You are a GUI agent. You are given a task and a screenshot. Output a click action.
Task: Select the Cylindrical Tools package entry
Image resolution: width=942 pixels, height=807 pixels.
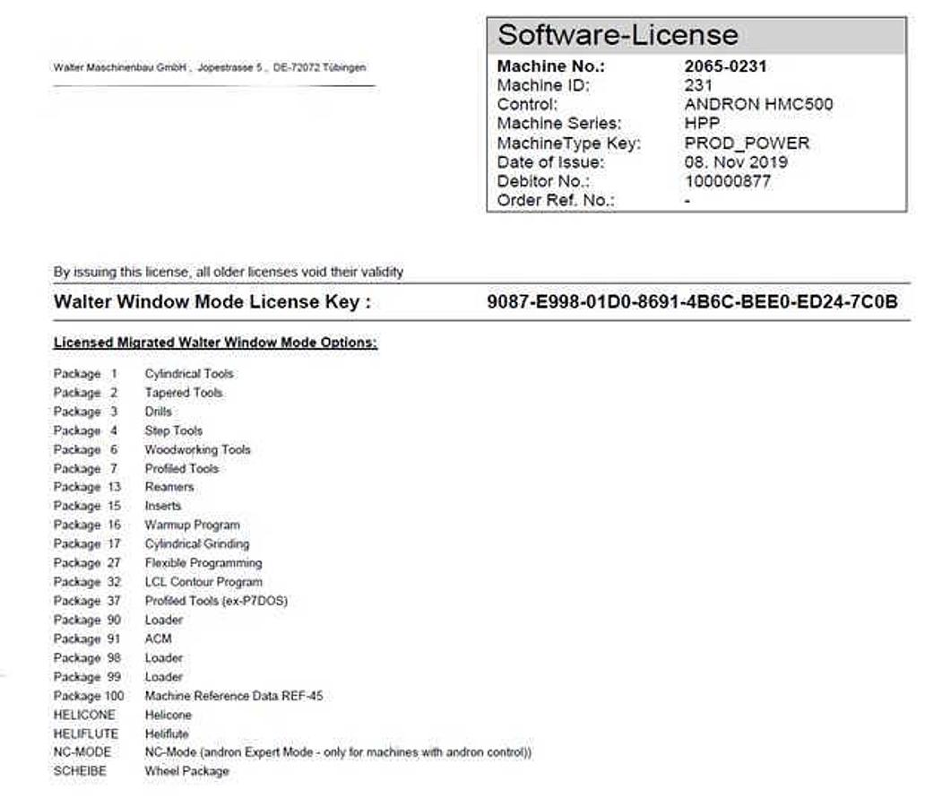point(188,374)
